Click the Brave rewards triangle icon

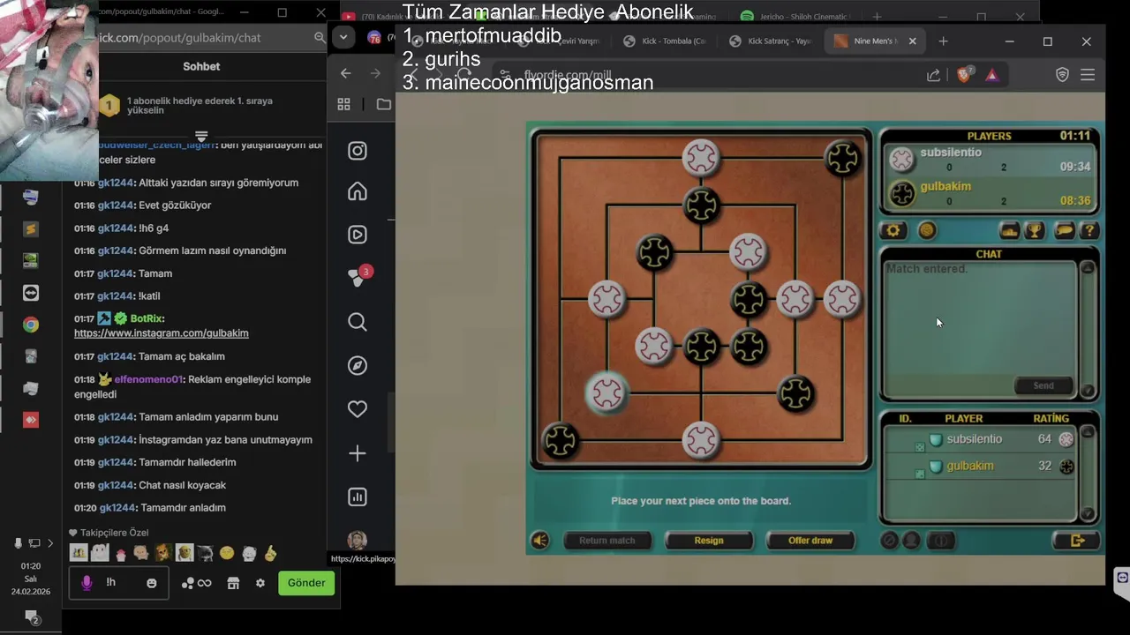[x=992, y=75]
